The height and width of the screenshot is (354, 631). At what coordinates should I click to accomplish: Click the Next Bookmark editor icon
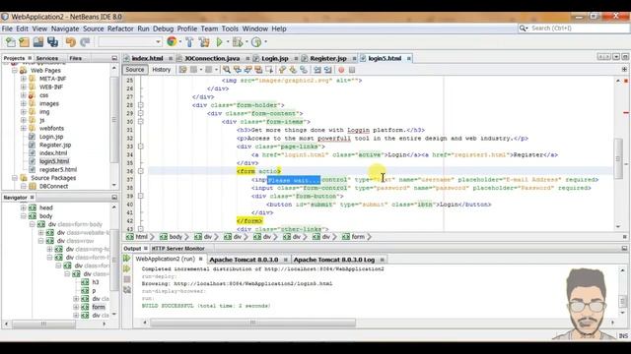pyautogui.click(x=293, y=70)
